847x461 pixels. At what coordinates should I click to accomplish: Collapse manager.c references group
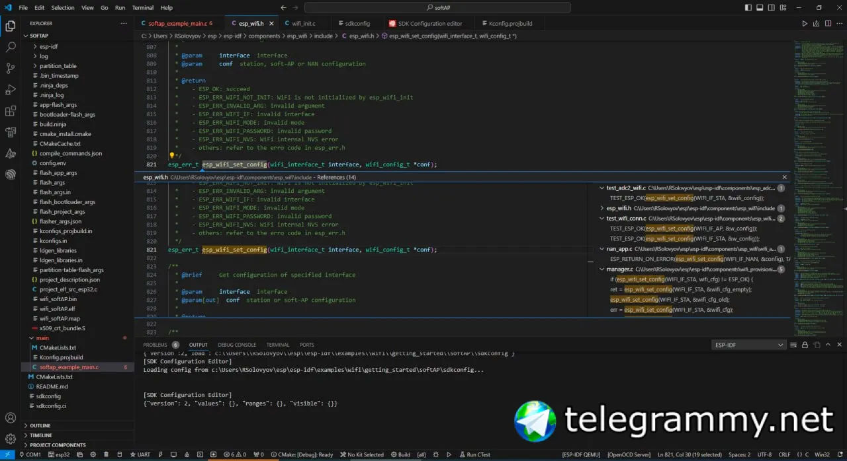click(x=602, y=269)
